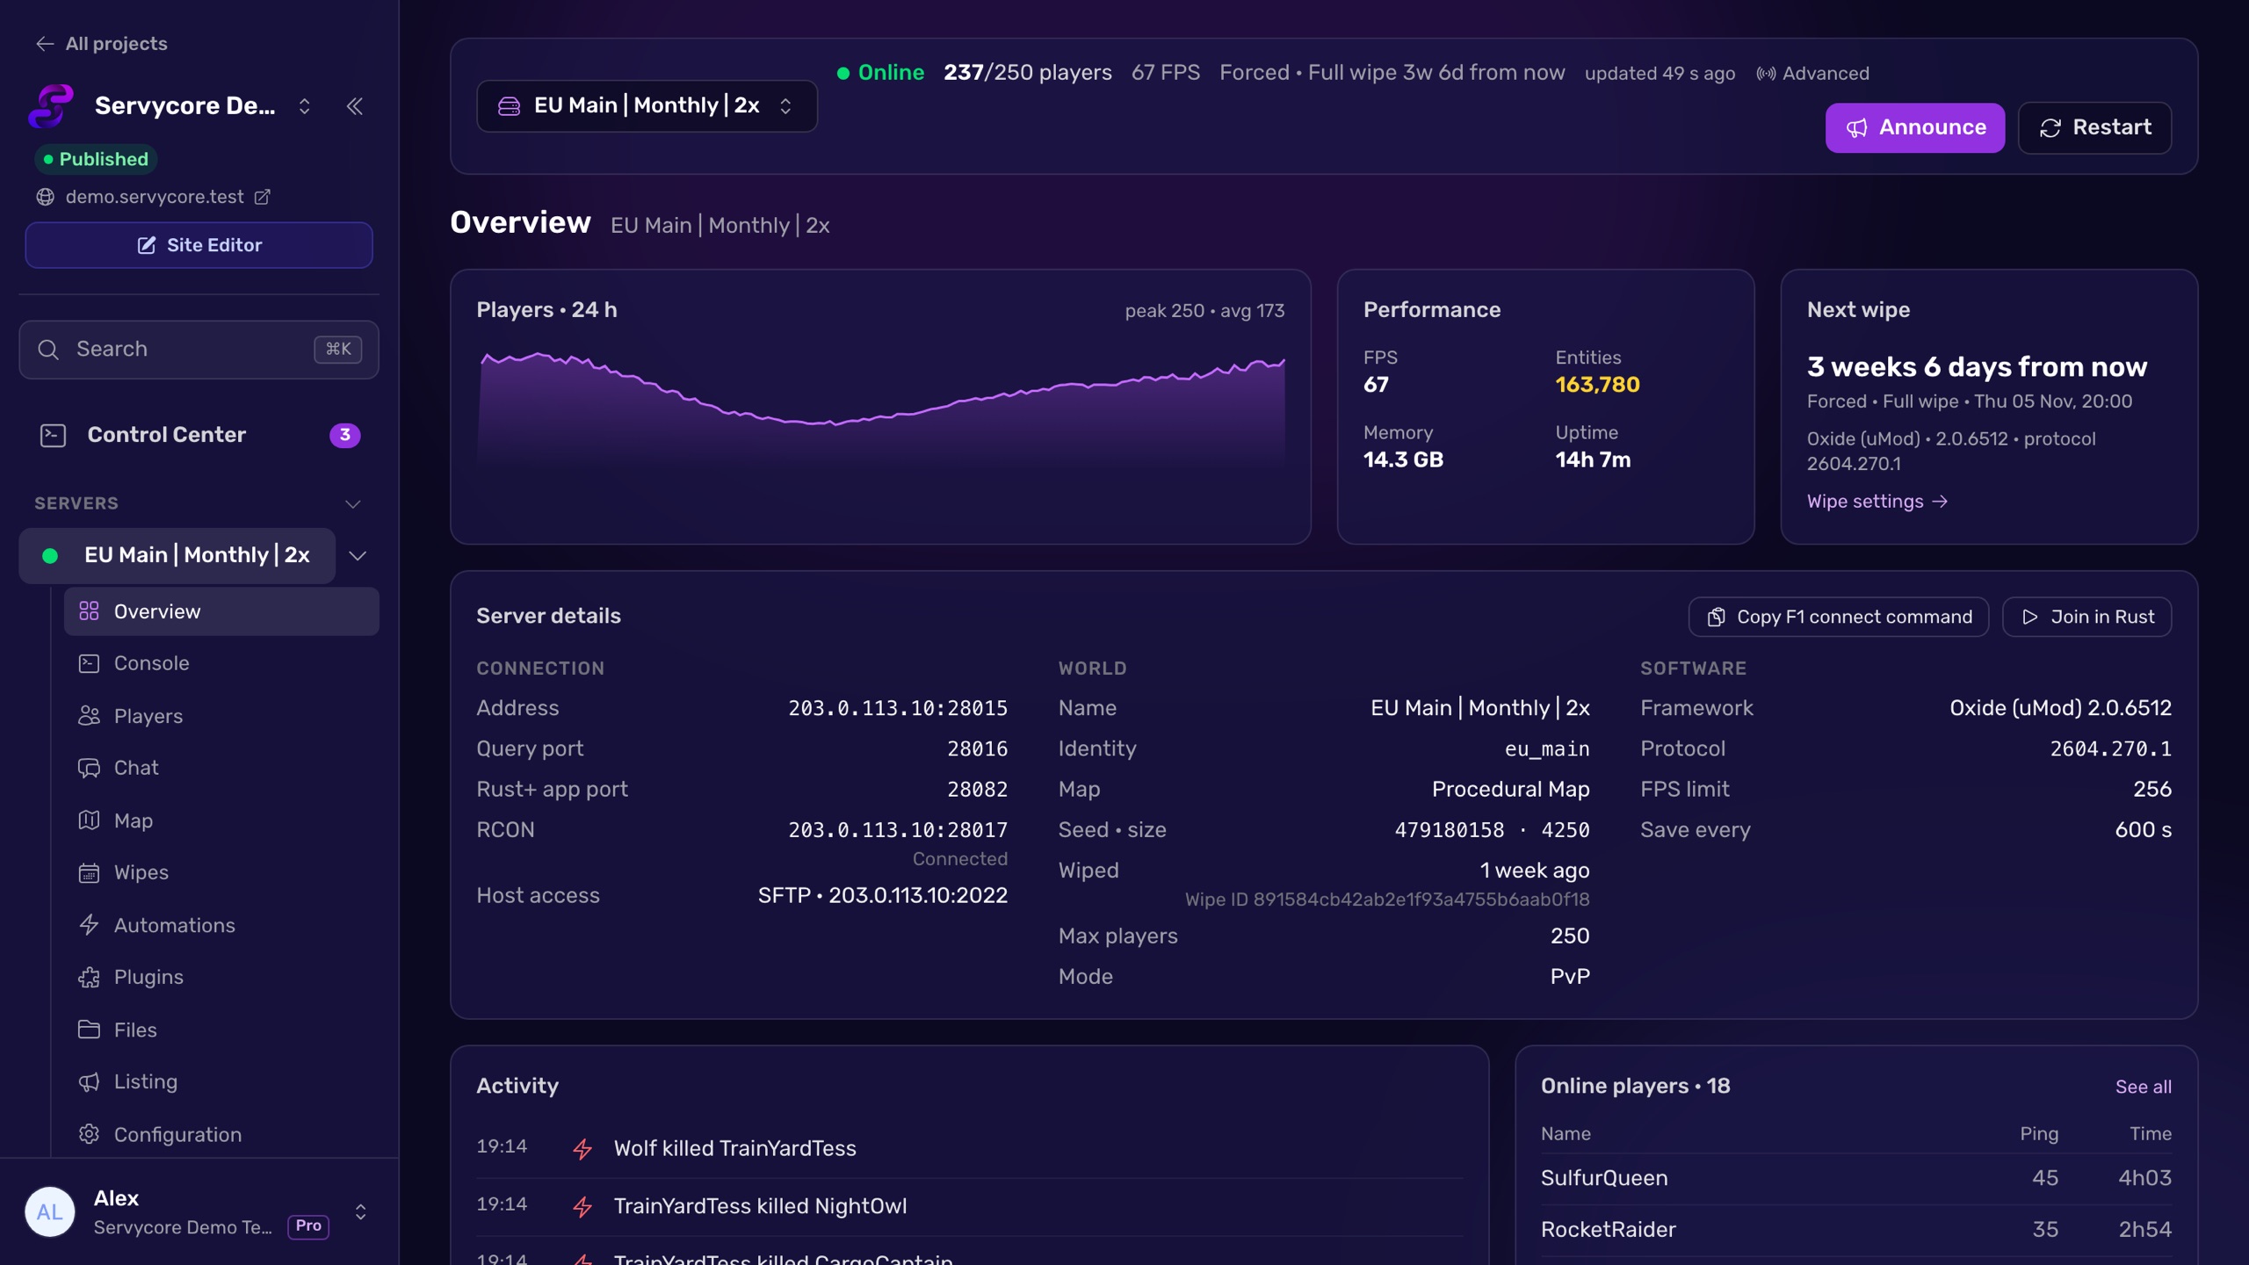Click the Time column header
This screenshot has height=1265, width=2249.
(2151, 1134)
